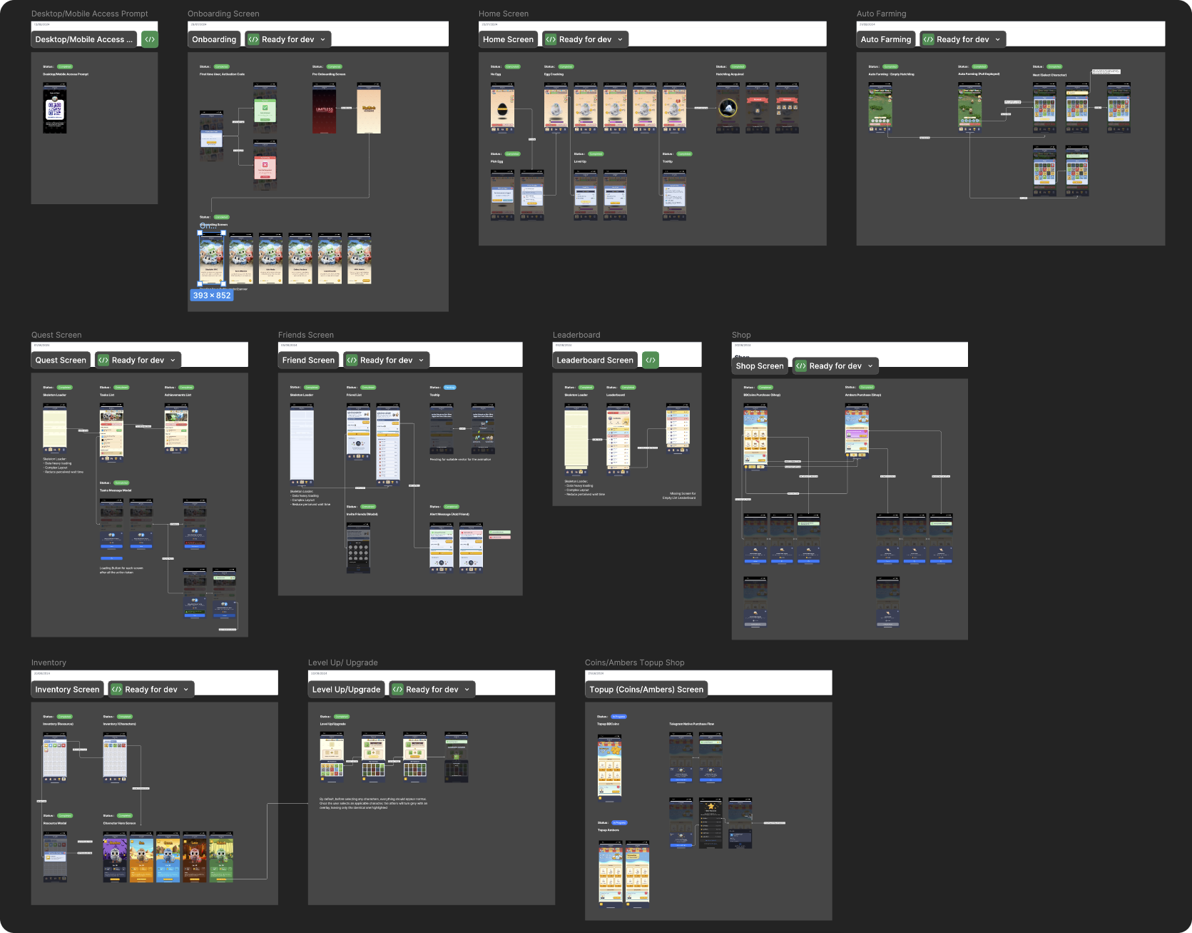
Task: Click the code icon next to Leaderboard Screen
Action: click(x=651, y=360)
